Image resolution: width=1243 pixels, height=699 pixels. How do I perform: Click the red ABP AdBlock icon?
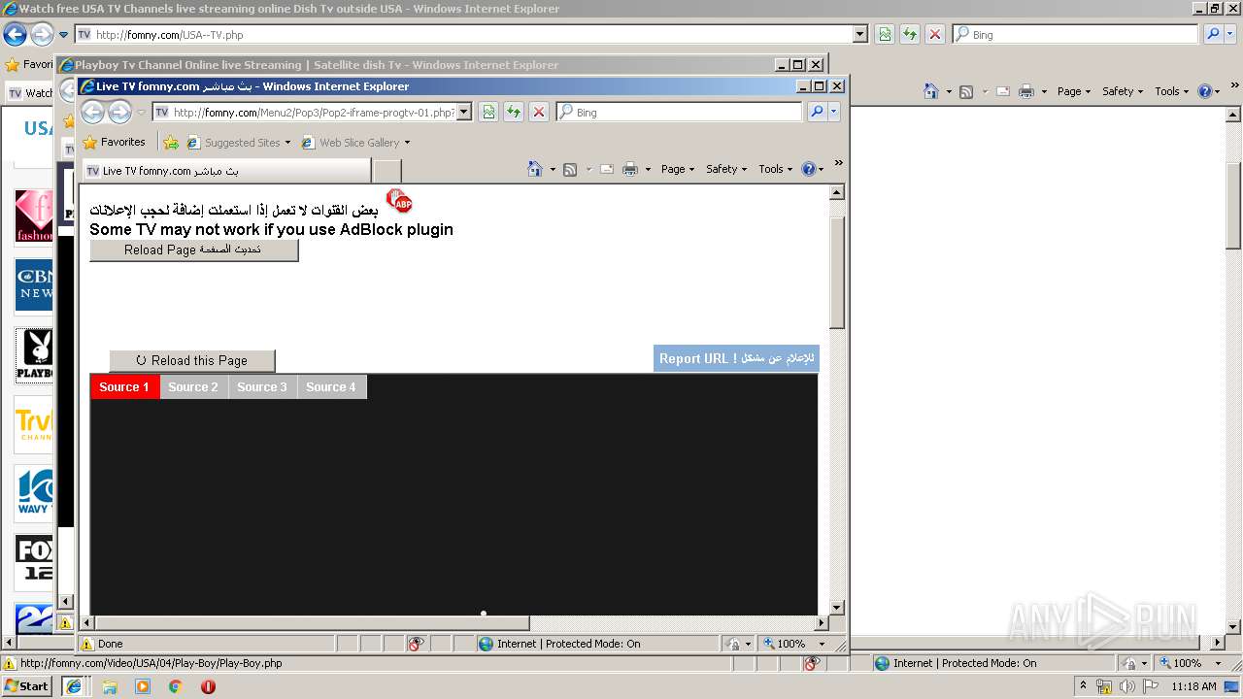point(399,201)
